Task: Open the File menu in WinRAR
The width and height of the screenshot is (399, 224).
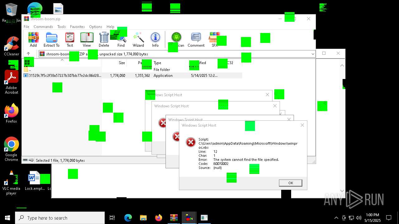Action: click(26, 27)
